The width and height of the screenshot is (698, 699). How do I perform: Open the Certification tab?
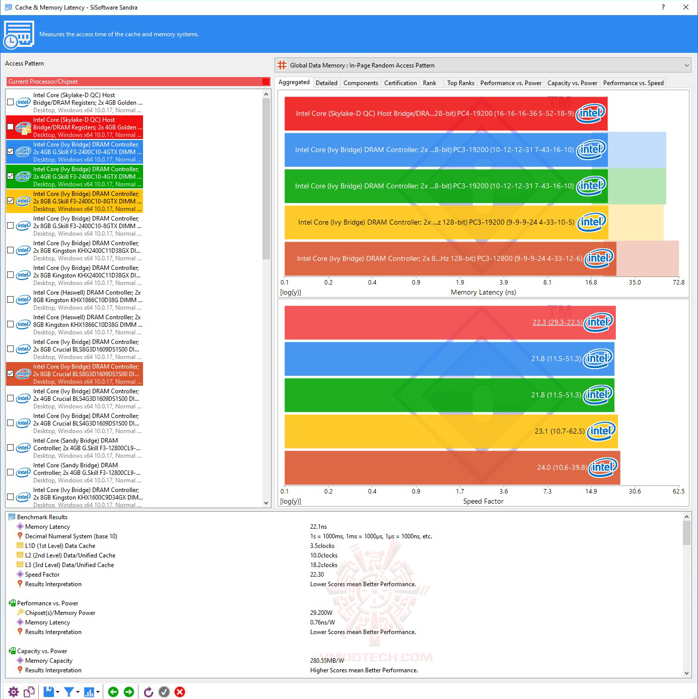tap(400, 83)
